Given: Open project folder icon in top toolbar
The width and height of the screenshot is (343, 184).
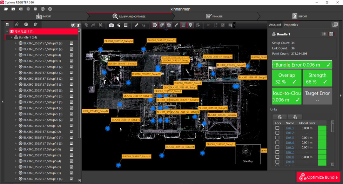Looking at the screenshot, I should click(x=6, y=9).
